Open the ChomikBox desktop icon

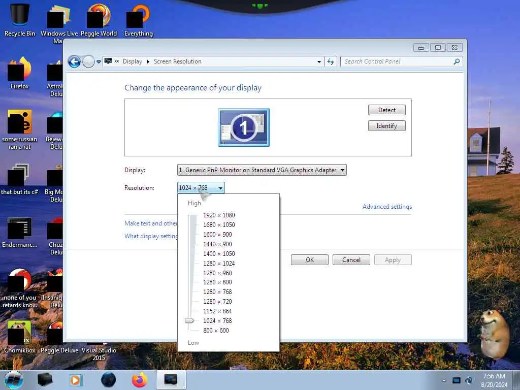pyautogui.click(x=20, y=337)
